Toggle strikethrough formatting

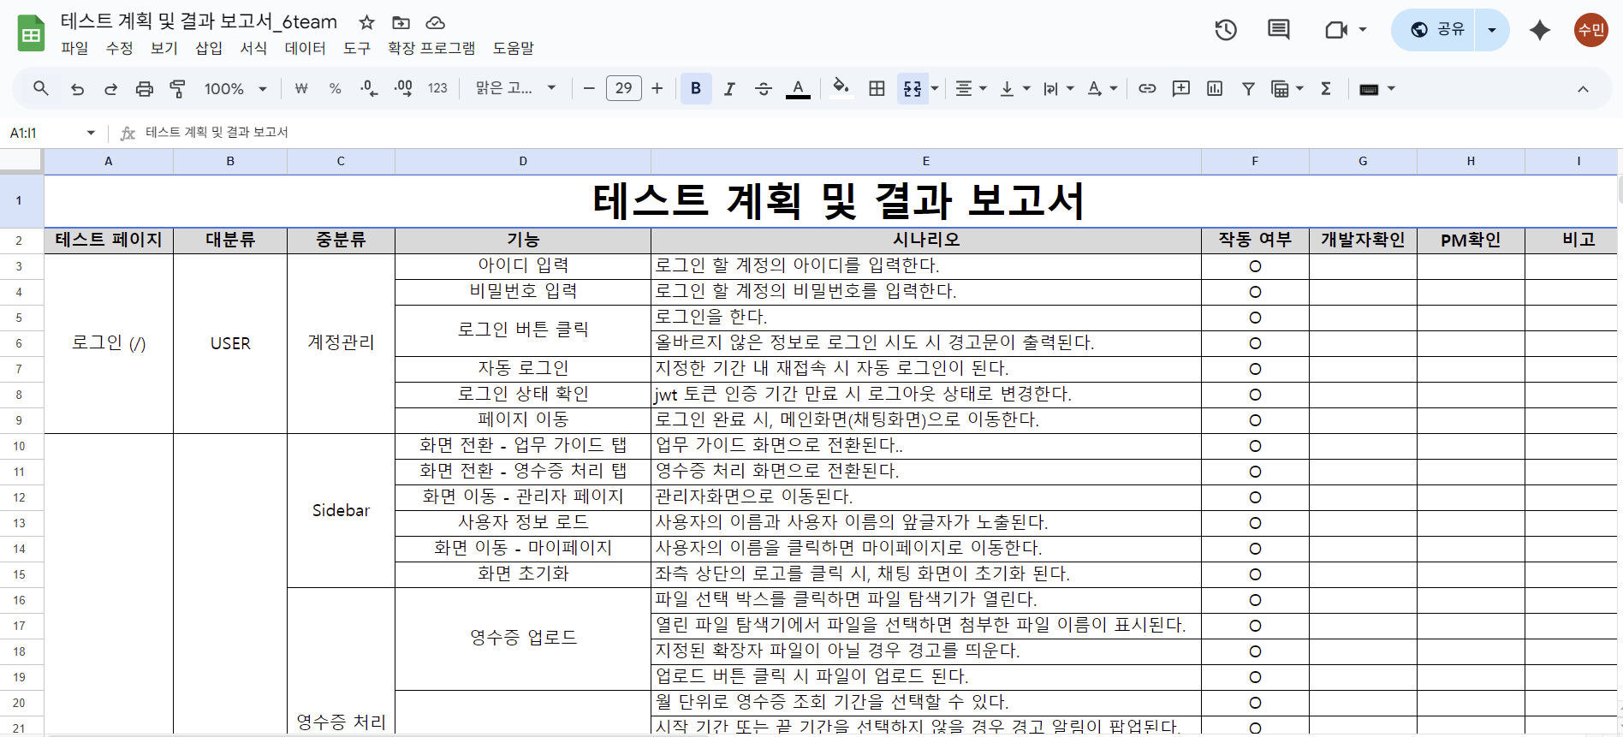click(764, 88)
